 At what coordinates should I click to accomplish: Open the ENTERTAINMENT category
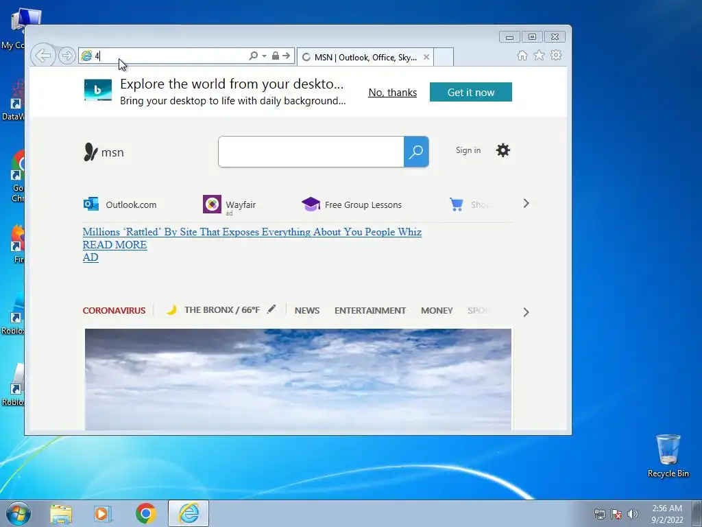pyautogui.click(x=370, y=310)
